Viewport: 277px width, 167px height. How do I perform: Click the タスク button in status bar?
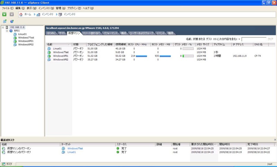point(7,164)
